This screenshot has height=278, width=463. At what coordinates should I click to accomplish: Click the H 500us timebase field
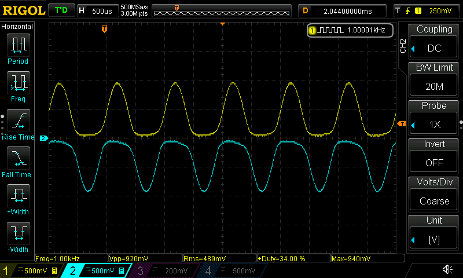click(x=98, y=11)
